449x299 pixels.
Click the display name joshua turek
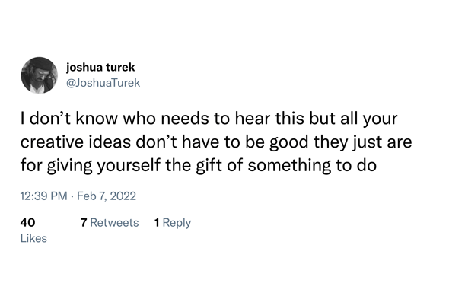coord(100,67)
